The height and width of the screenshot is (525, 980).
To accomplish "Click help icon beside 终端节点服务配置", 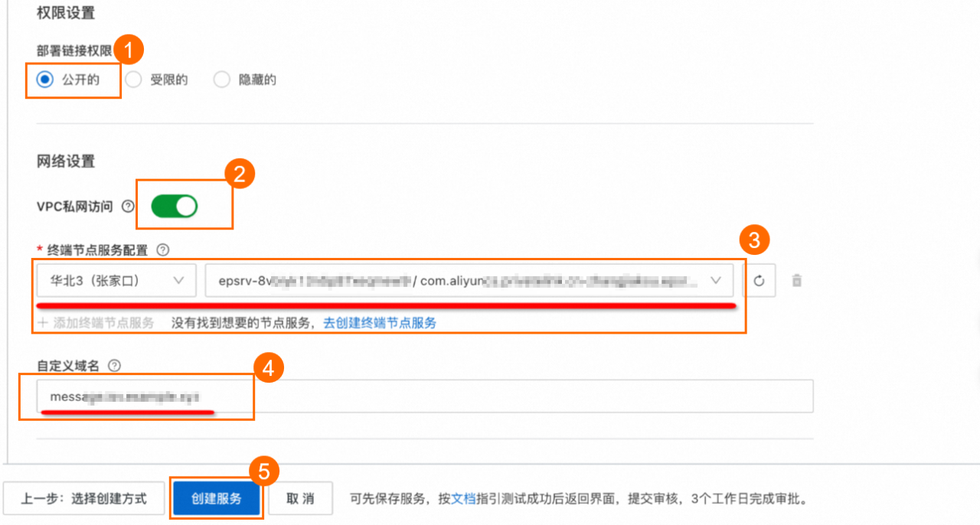I will [x=162, y=249].
